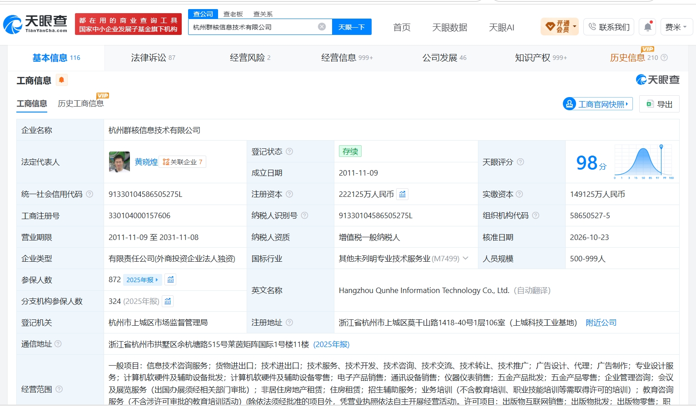Screen dimensions: 696x406
Task: Open legal representative 黄晓煌 link
Action: [146, 162]
